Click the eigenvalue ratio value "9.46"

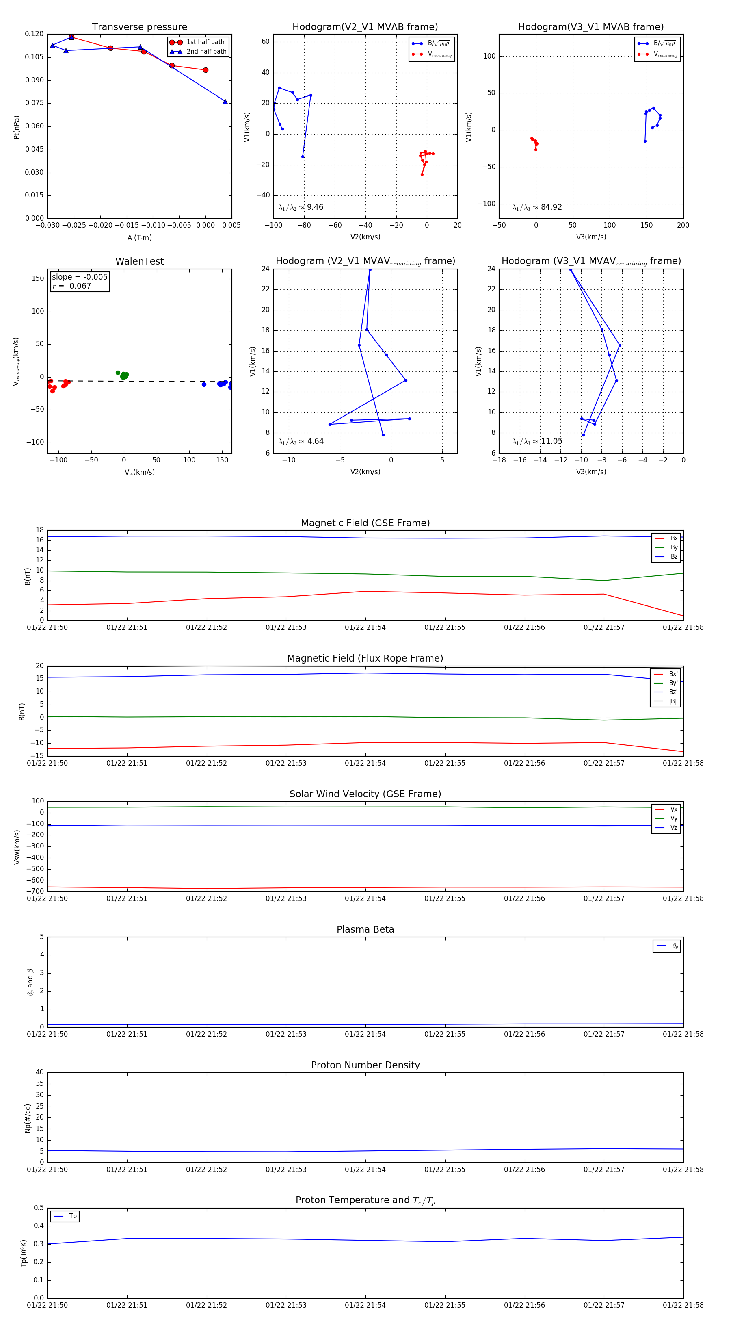(x=315, y=207)
